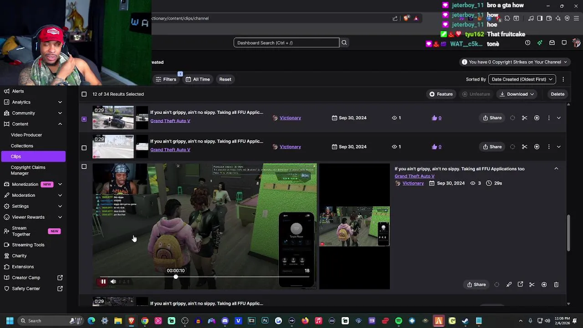Screen dimensions: 583x328
Task: Open the user avatar menu in the top bar
Action: 577,43
